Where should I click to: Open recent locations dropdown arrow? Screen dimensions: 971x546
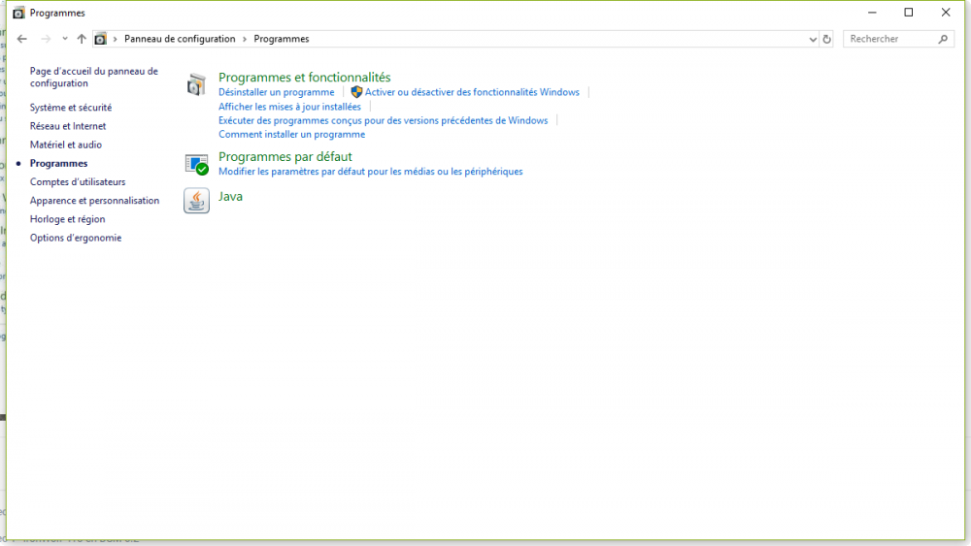click(64, 39)
